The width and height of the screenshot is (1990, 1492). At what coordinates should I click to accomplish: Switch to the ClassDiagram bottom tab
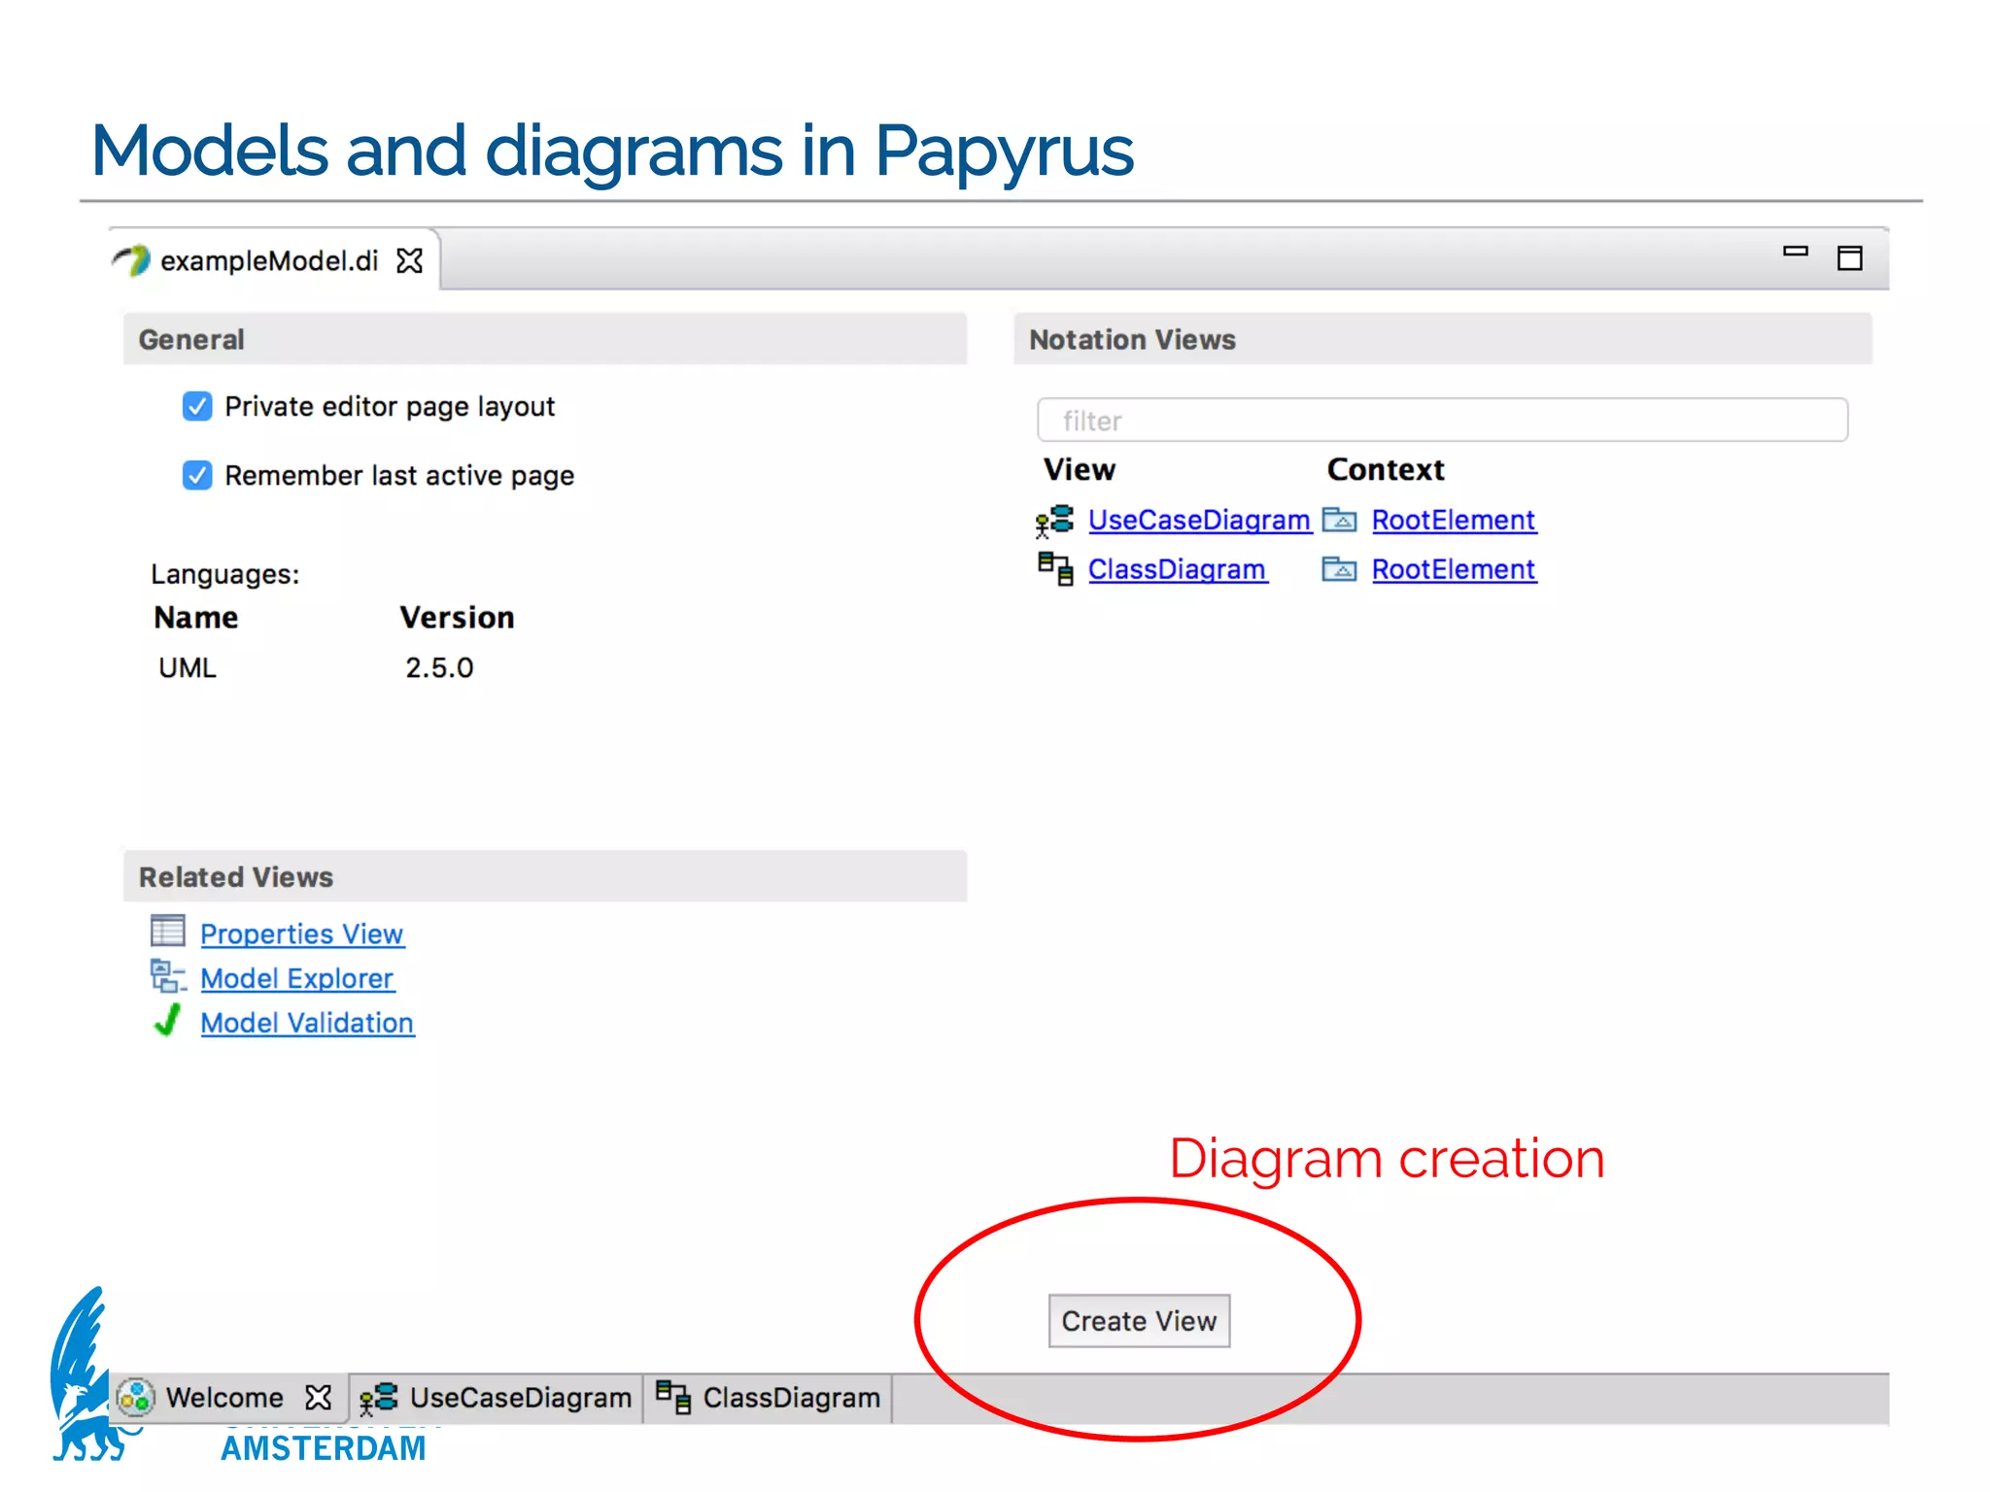768,1398
